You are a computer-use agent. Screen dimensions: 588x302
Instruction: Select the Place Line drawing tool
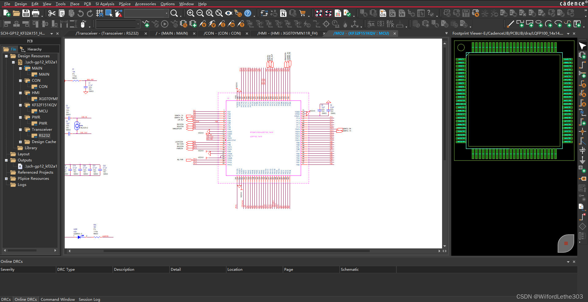[510, 24]
